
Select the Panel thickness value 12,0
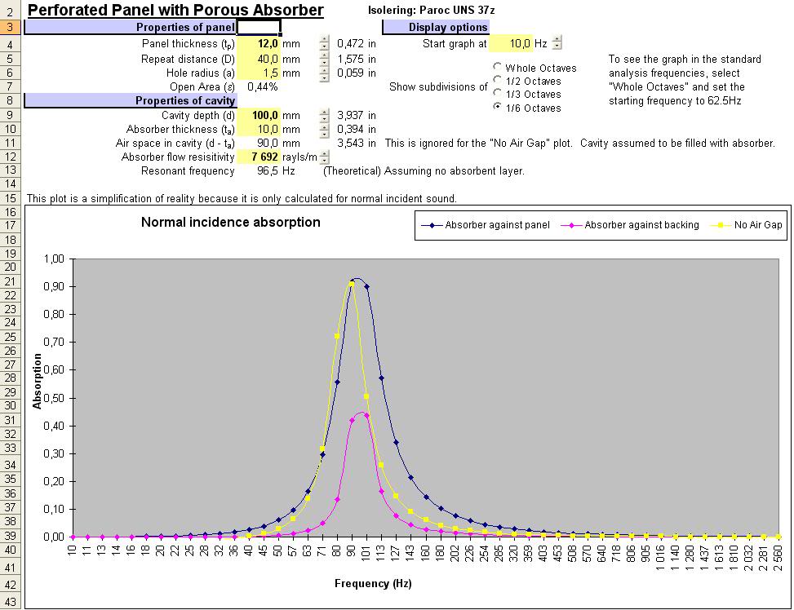[x=258, y=44]
